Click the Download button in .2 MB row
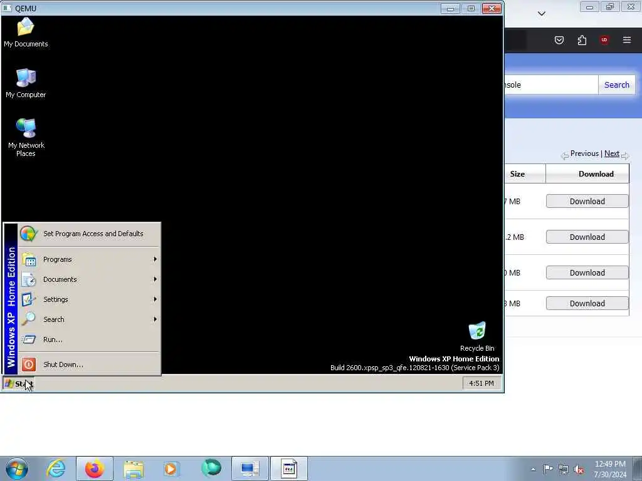642x481 pixels. pos(587,237)
